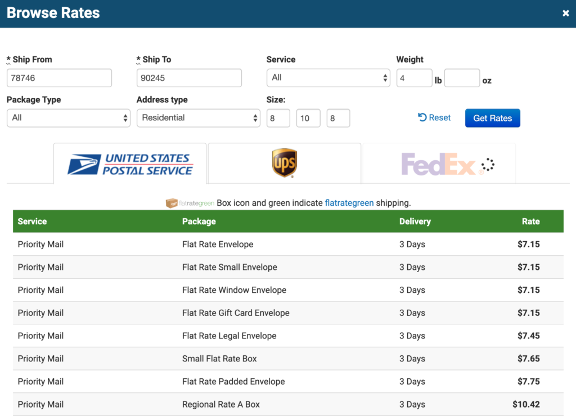Image resolution: width=576 pixels, height=416 pixels.
Task: Select the USPS carrier logo tab
Action: (130, 164)
